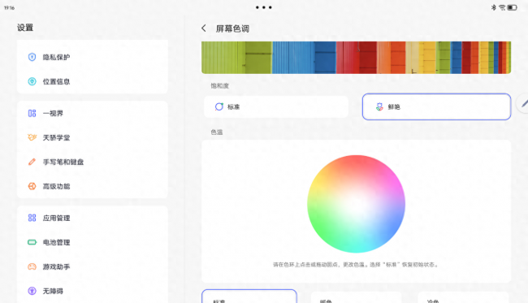The width and height of the screenshot is (528, 303).
Task: Open 一视界 multi-window icon
Action: point(32,113)
